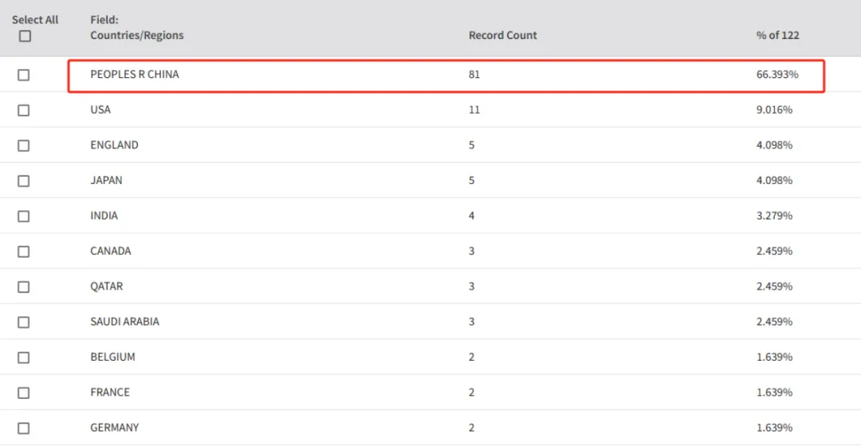Click the USA country label
The image size is (861, 446).
tap(100, 110)
